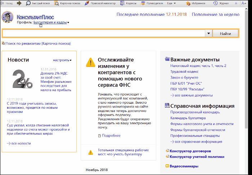This screenshot has width=252, height=175.
Task: Increase font size with A+ icon
Action: (244, 3)
